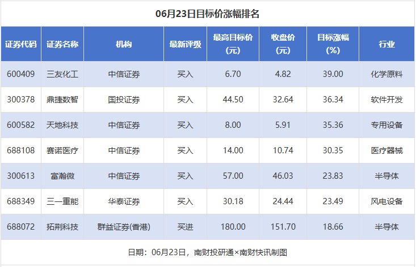This screenshot has width=416, height=267.
Task: Click target price 14.00
Action: coord(233,150)
